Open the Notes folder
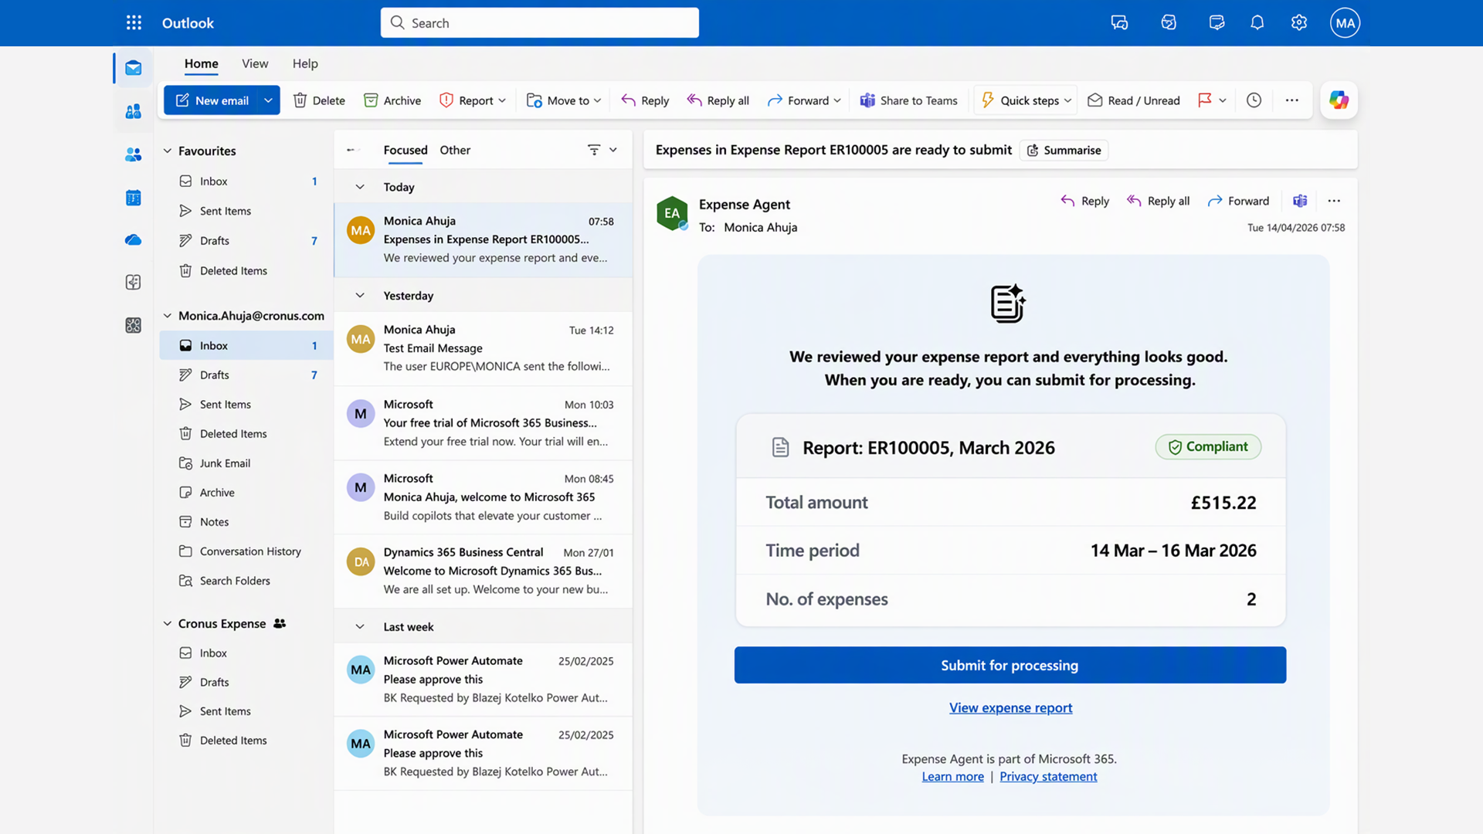Viewport: 1483px width, 834px height. pyautogui.click(x=246, y=522)
